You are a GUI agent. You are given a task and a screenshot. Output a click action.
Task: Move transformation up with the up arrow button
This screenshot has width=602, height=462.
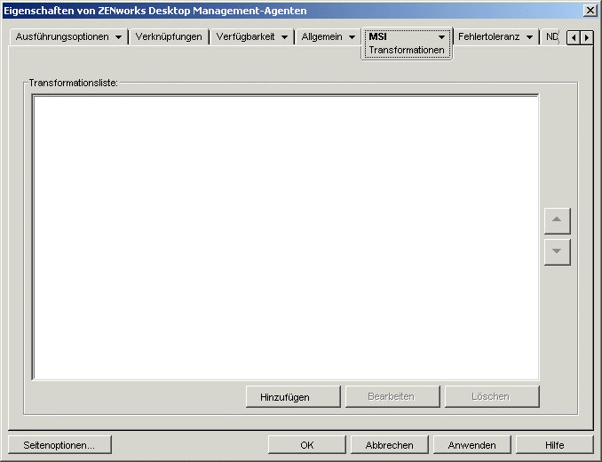point(557,221)
